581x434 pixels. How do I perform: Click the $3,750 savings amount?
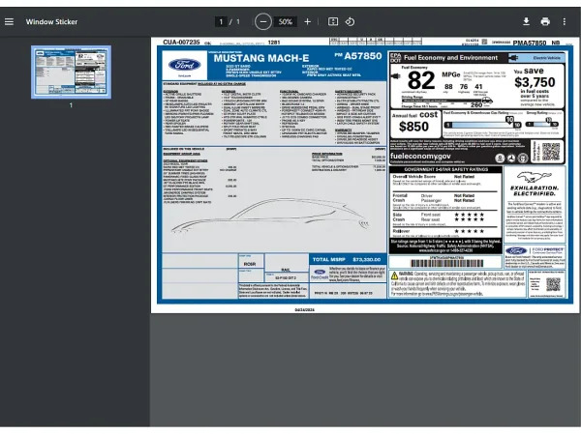point(535,82)
